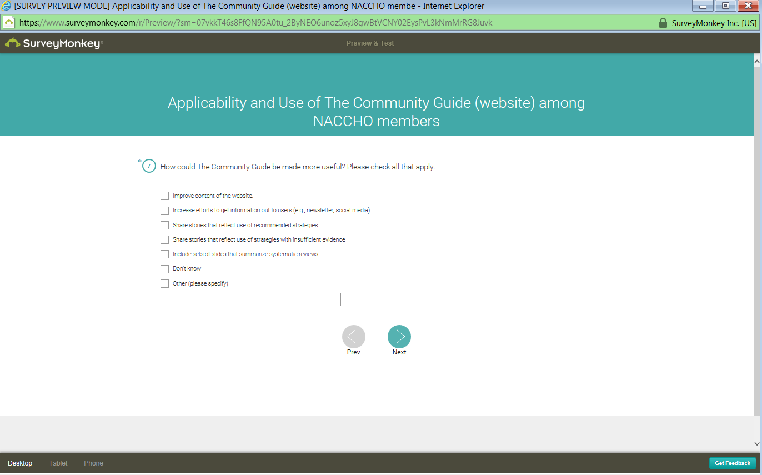Switch to Phone preview tab
Viewport: 762px width, 475px height.
pos(93,463)
